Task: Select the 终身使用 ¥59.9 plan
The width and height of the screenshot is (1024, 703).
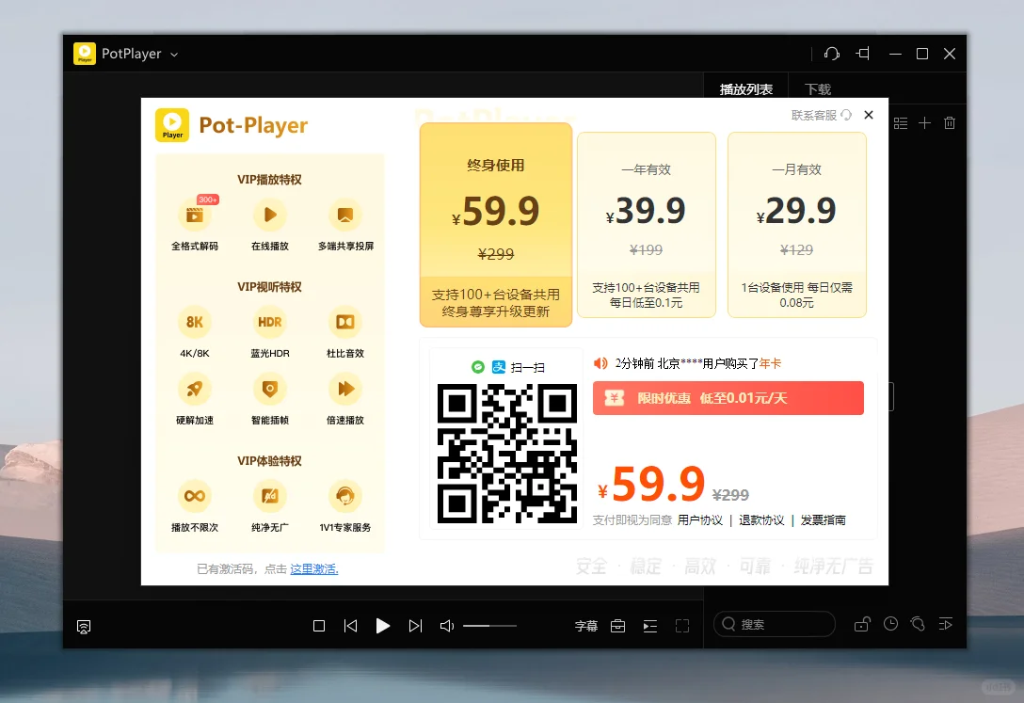Action: 496,225
